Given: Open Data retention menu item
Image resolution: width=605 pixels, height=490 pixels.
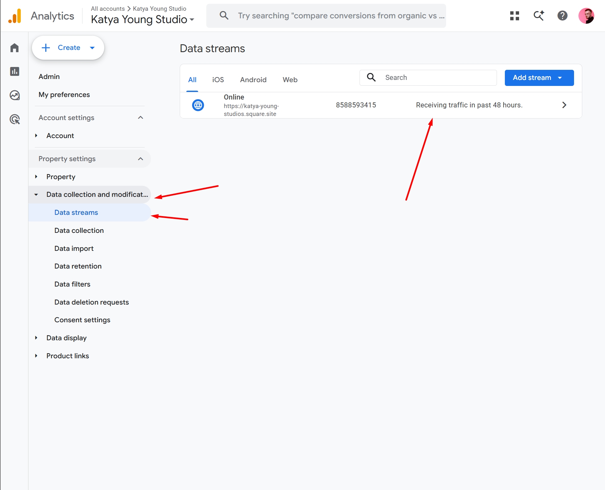Looking at the screenshot, I should [78, 266].
